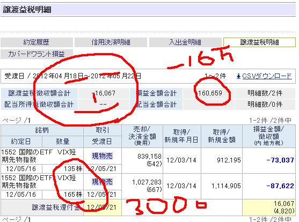Click acquisition amount 1,114,905
The height and width of the screenshot is (222, 299).
click(226, 186)
